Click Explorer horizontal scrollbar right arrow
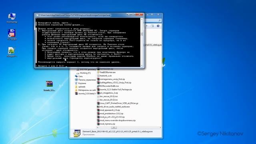Viewport: 256px width, 144px height. point(160,127)
